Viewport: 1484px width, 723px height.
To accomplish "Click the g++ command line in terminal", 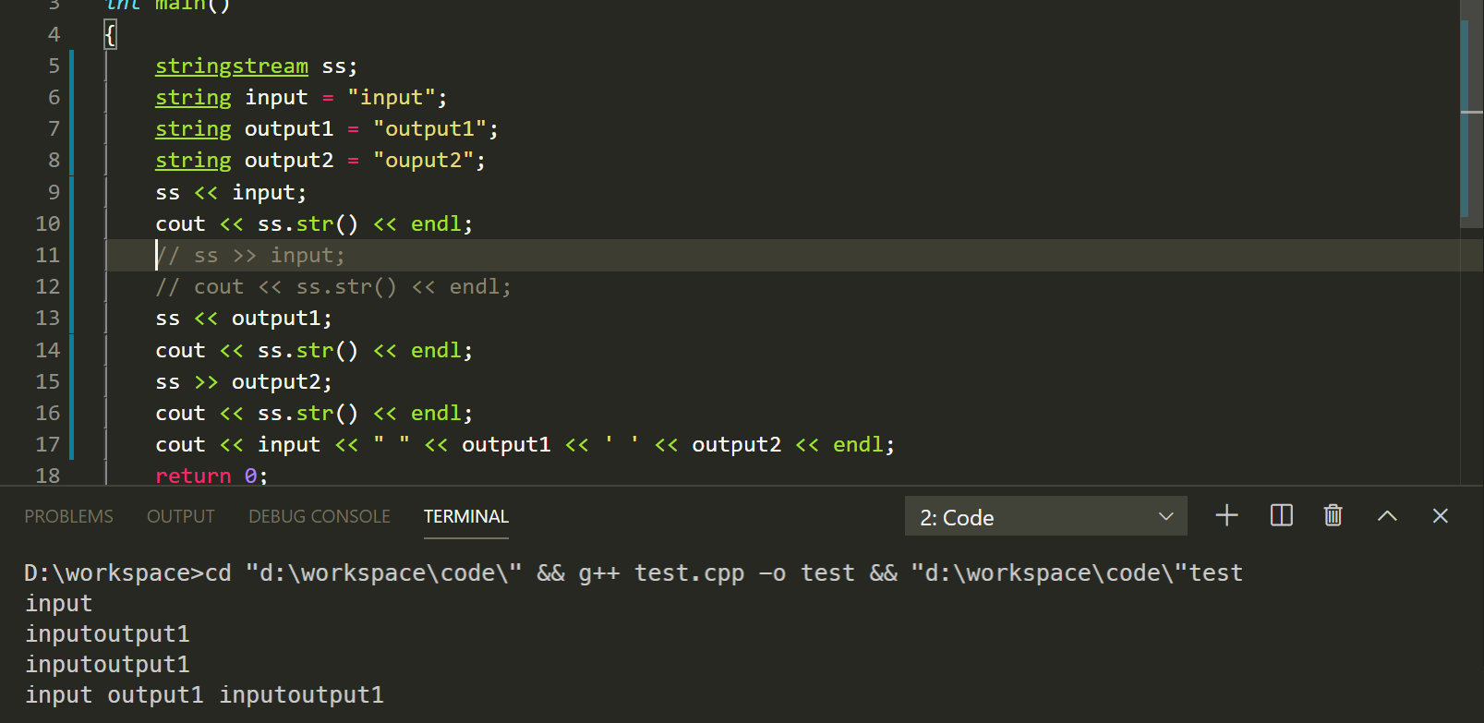I will pos(633,573).
